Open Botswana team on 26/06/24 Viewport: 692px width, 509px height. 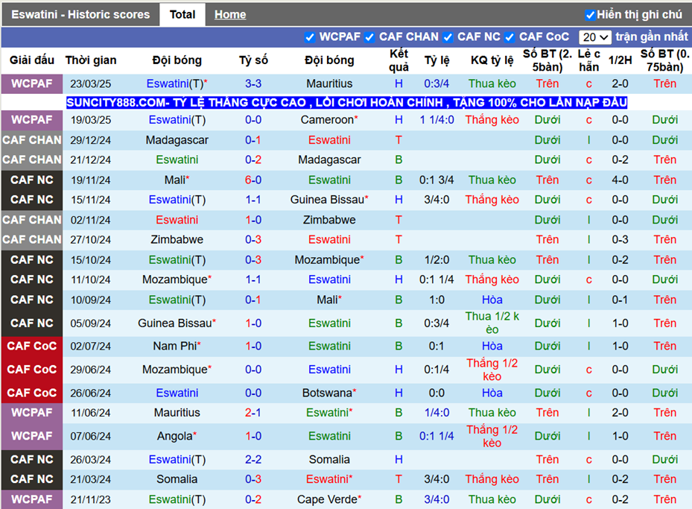point(329,393)
